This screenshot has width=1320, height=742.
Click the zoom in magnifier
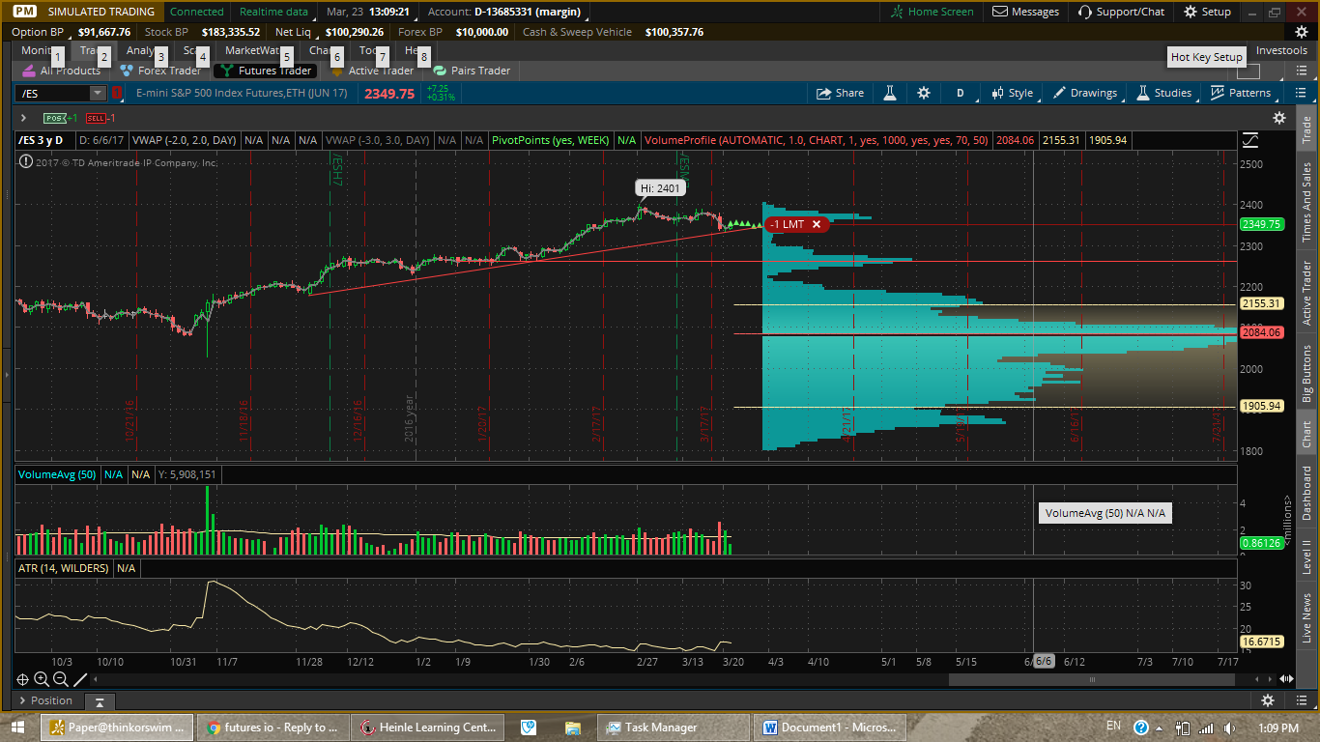coord(42,679)
